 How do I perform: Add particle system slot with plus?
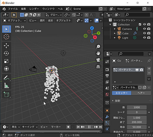coord(149,69)
